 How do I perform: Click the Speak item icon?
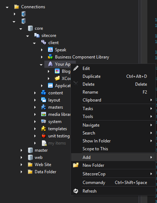pyautogui.click(x=50, y=50)
